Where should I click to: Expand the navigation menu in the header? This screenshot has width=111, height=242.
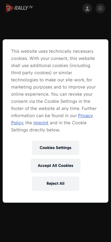pyautogui.click(x=100, y=8)
